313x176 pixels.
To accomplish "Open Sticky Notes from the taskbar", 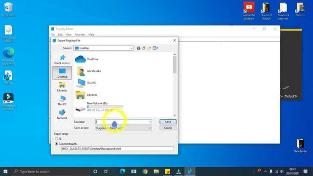I will tap(167, 172).
